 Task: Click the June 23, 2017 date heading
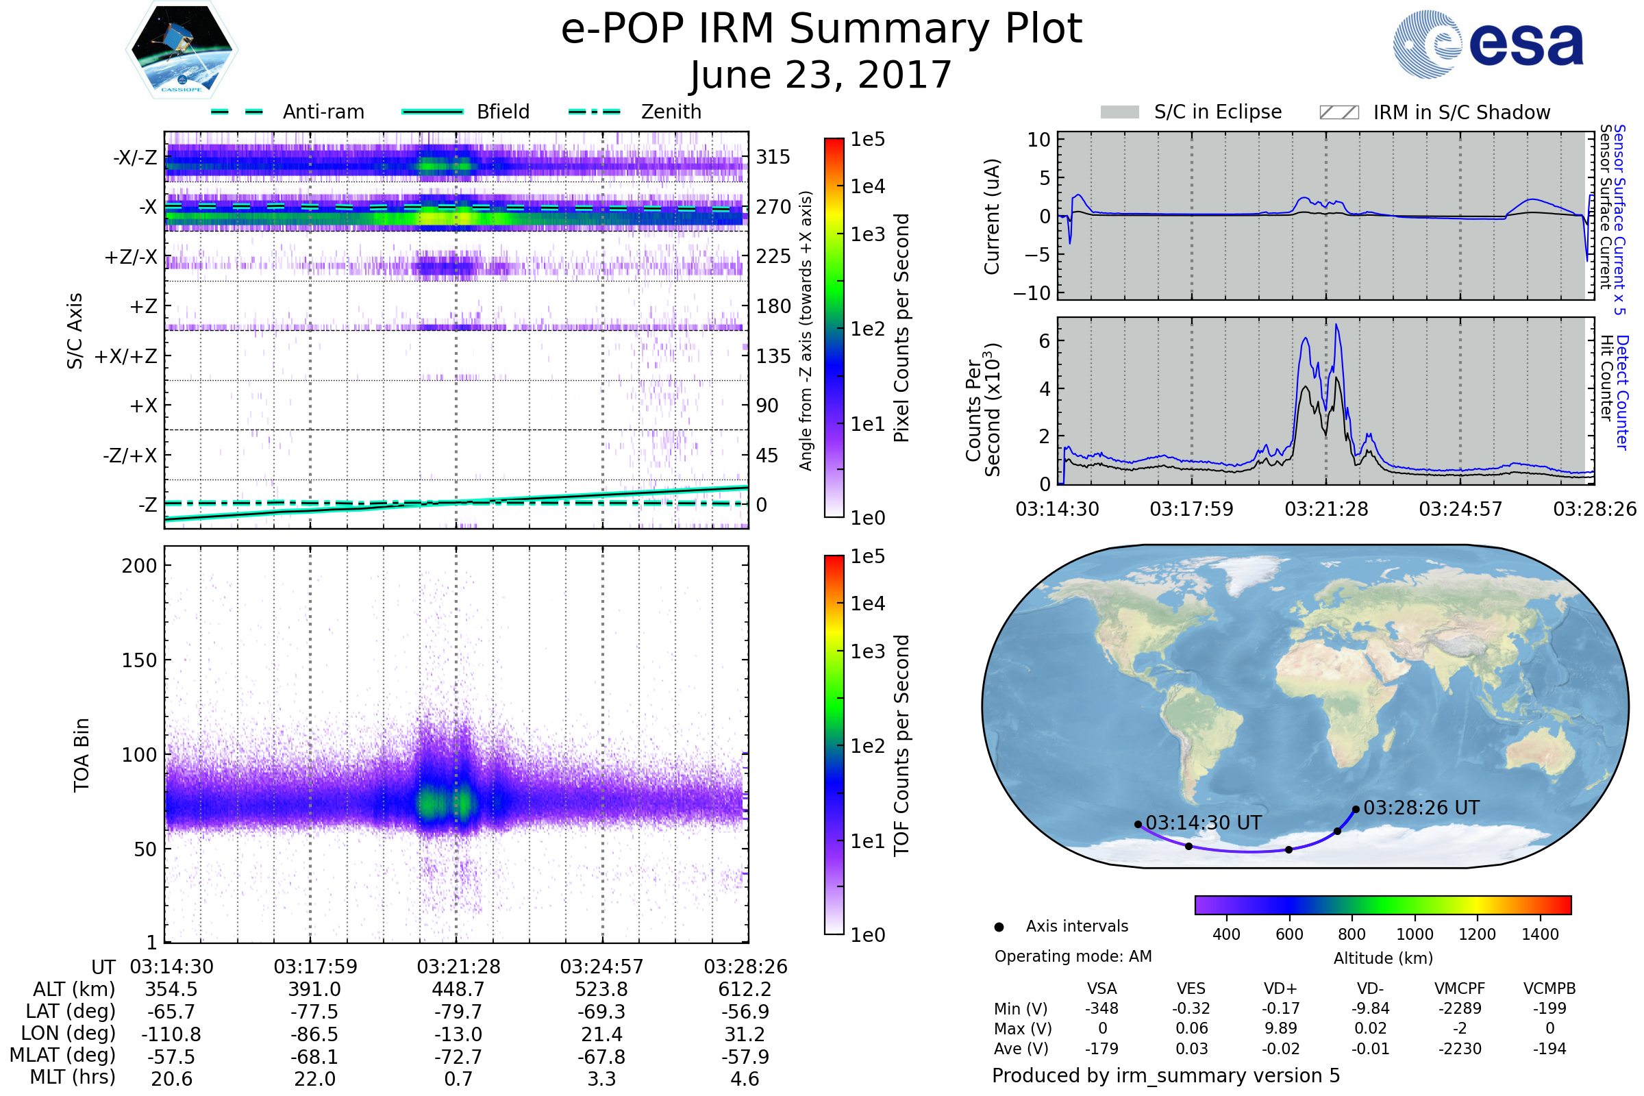click(x=821, y=75)
